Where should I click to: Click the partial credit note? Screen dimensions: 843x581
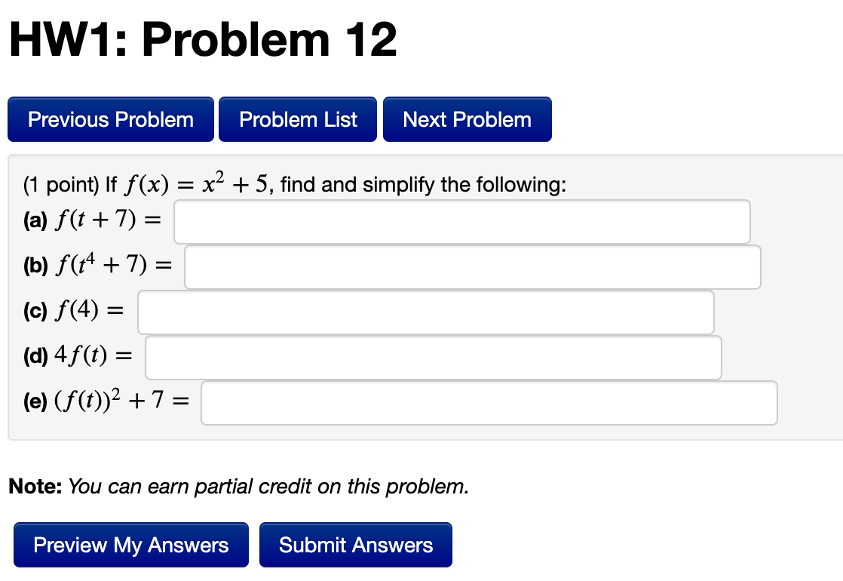click(237, 486)
